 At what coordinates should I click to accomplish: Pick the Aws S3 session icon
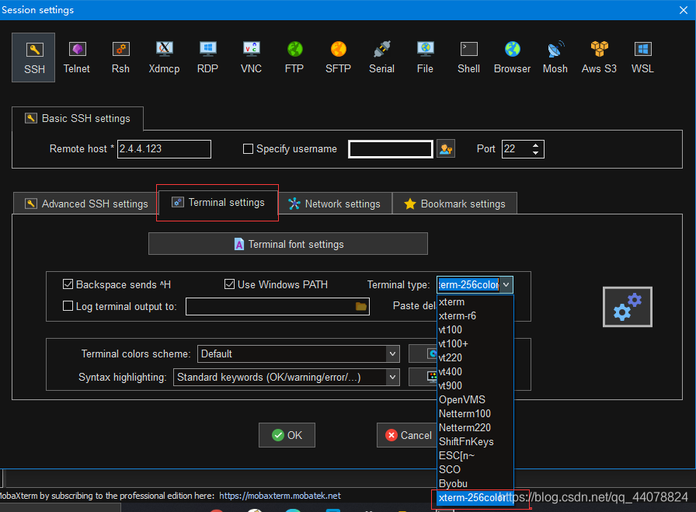599,57
